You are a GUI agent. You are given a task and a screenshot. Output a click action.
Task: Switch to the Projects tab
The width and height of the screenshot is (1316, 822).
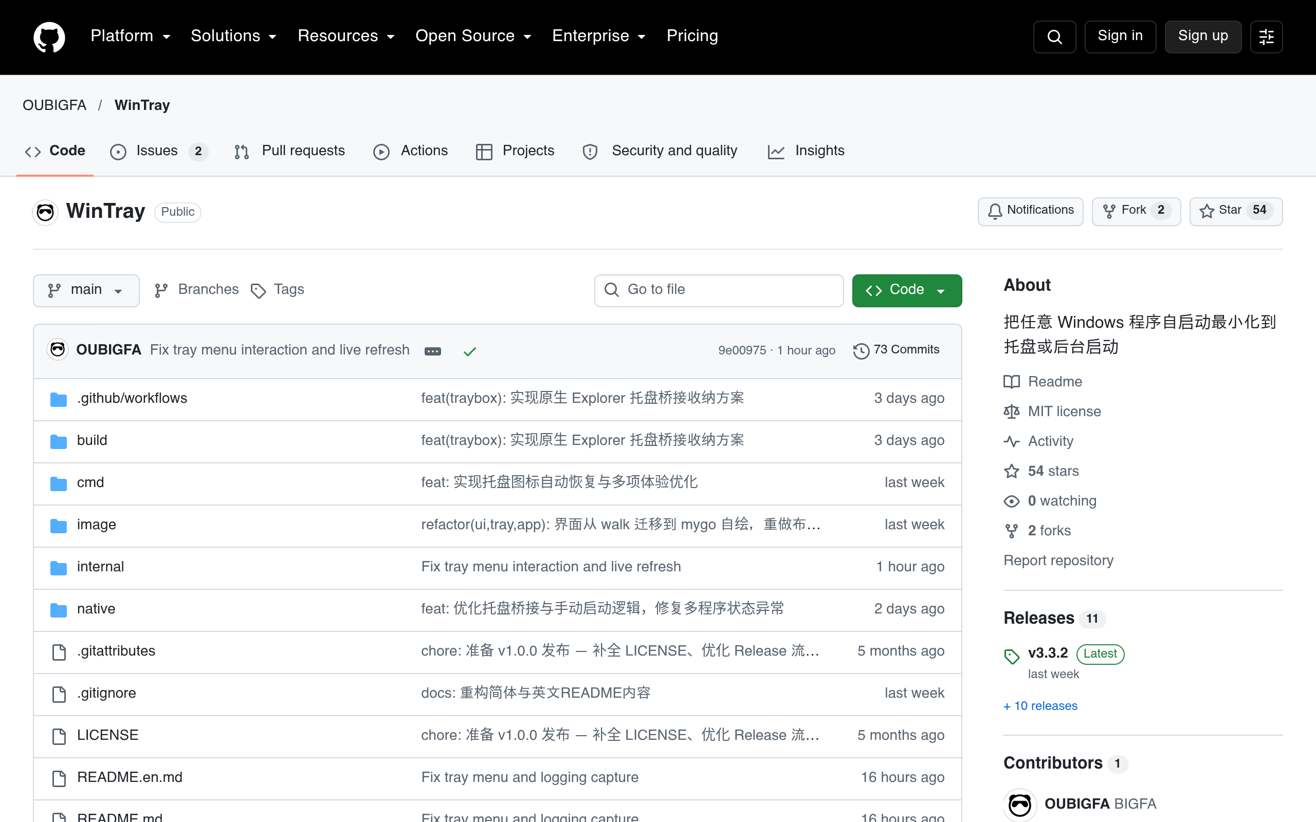pos(515,151)
